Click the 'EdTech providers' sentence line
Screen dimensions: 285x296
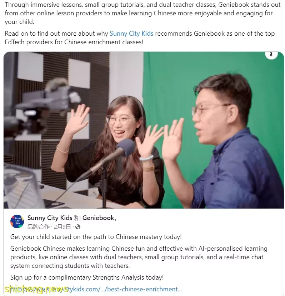74,42
